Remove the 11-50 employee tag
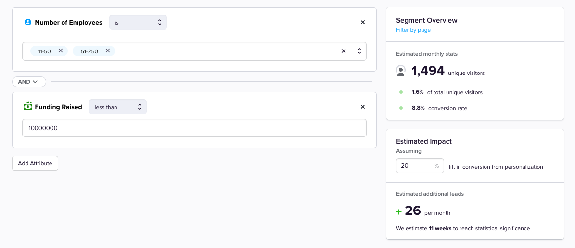 pyautogui.click(x=61, y=50)
